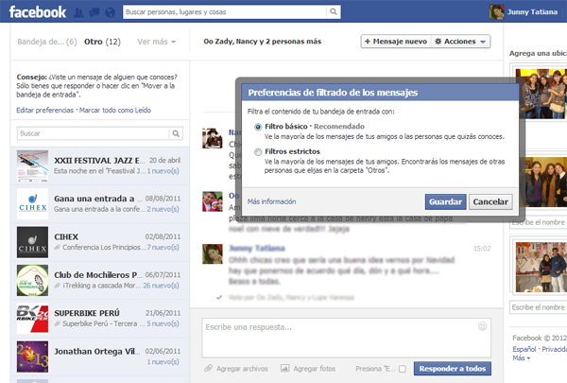567x383 pixels.
Task: Click Responder a todos button
Action: click(453, 369)
